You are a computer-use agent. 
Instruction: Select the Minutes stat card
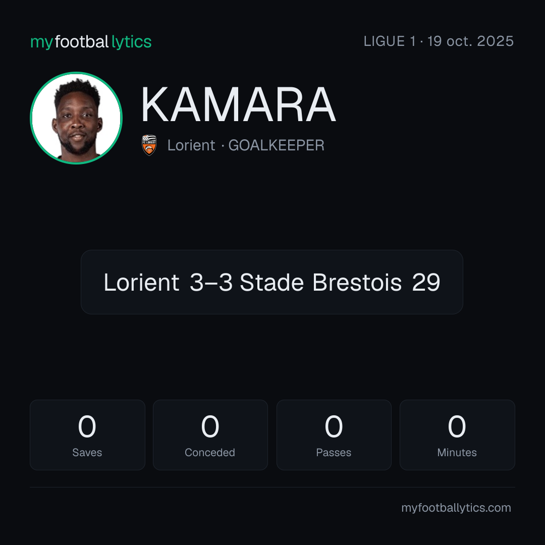coord(457,435)
